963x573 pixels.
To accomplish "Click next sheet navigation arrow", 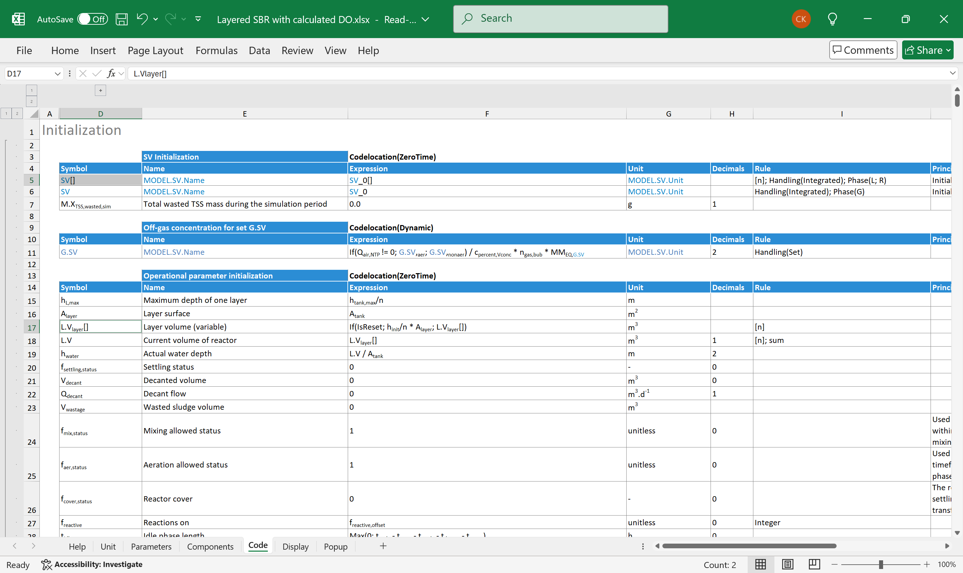I will coord(34,546).
